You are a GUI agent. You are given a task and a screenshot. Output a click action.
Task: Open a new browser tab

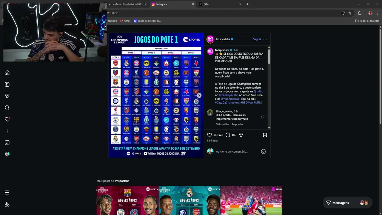pos(247,4)
